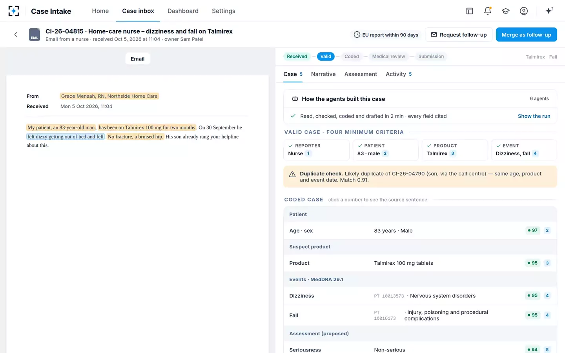Click the Case Intake logo icon

(14, 11)
